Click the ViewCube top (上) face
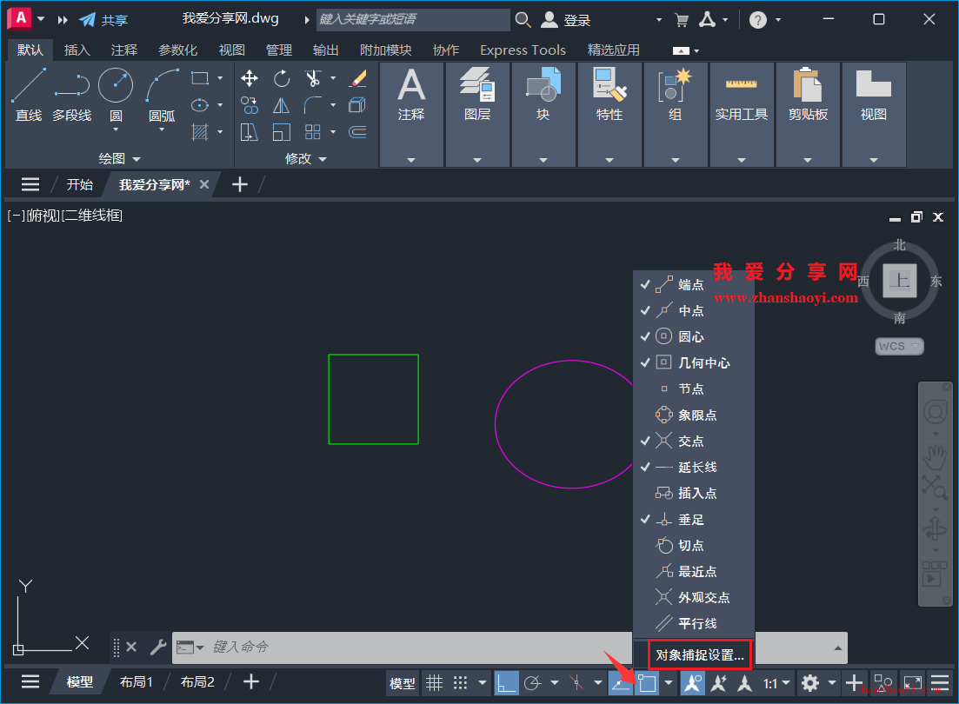 tap(900, 281)
